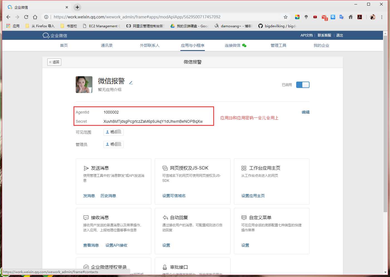
Task: Go to the 连接微信 tab
Action: 236,45
